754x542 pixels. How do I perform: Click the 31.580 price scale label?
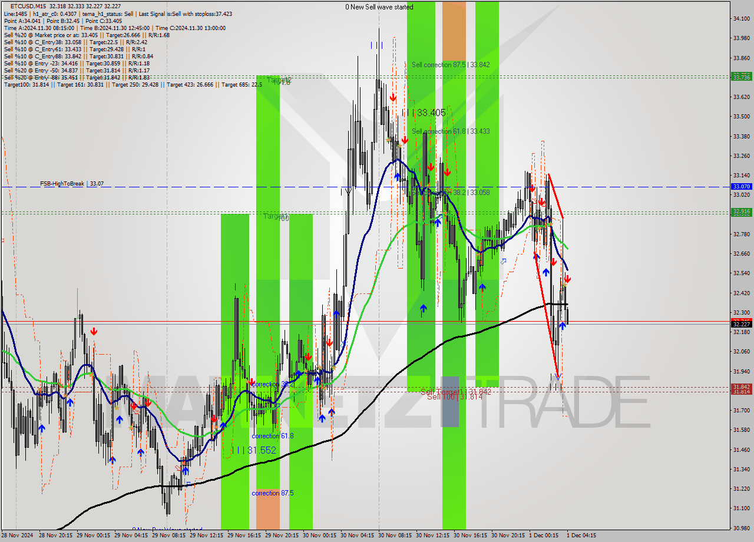click(741, 430)
